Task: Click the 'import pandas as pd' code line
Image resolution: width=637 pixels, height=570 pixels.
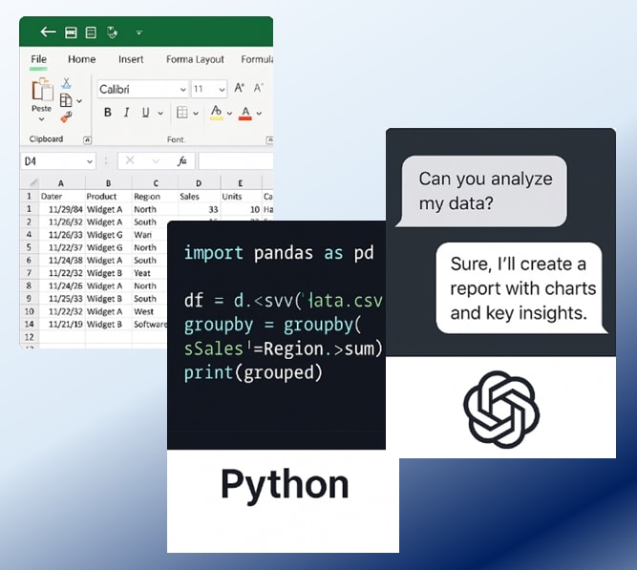Action: click(x=279, y=253)
